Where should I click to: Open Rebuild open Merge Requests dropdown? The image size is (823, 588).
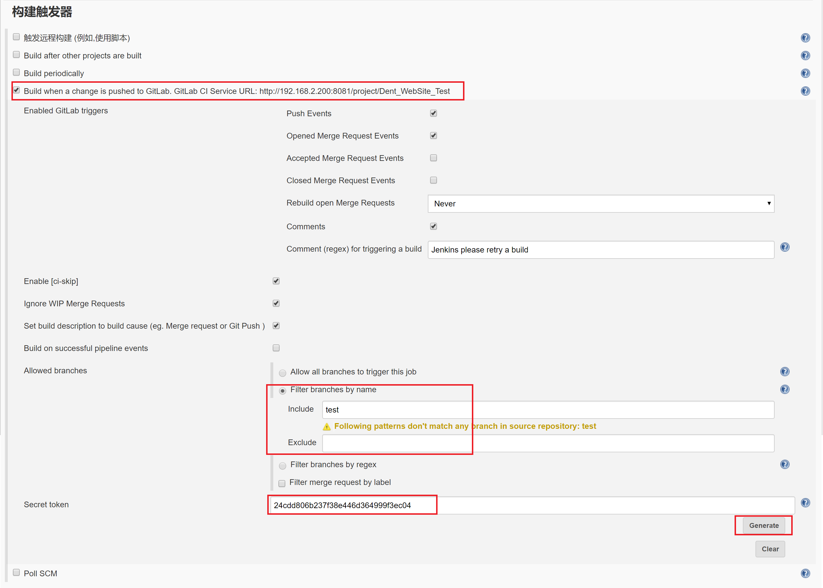click(x=600, y=204)
